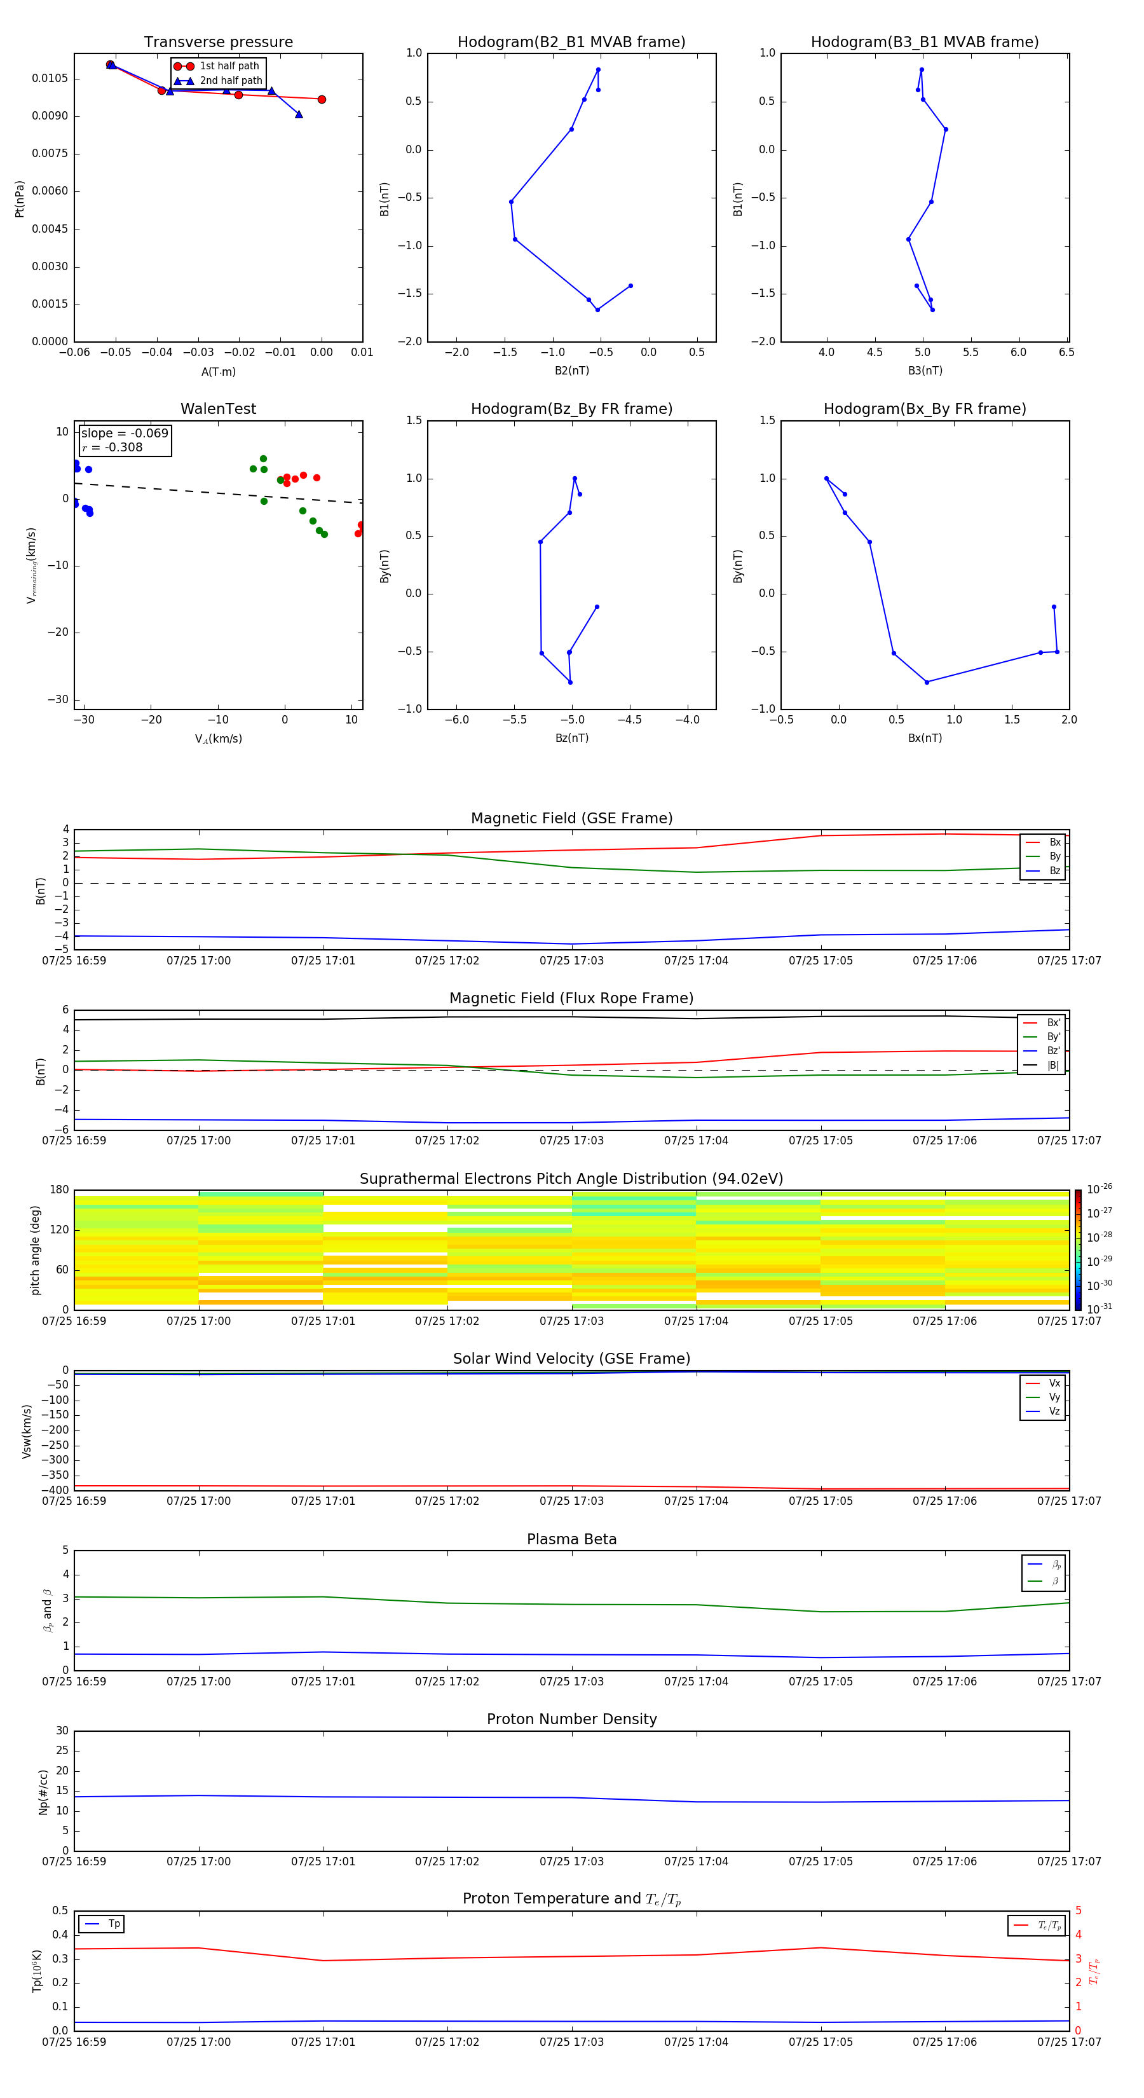The width and height of the screenshot is (1144, 2098).
Task: Click the "r = -0.308" annotation
Action: click(112, 447)
